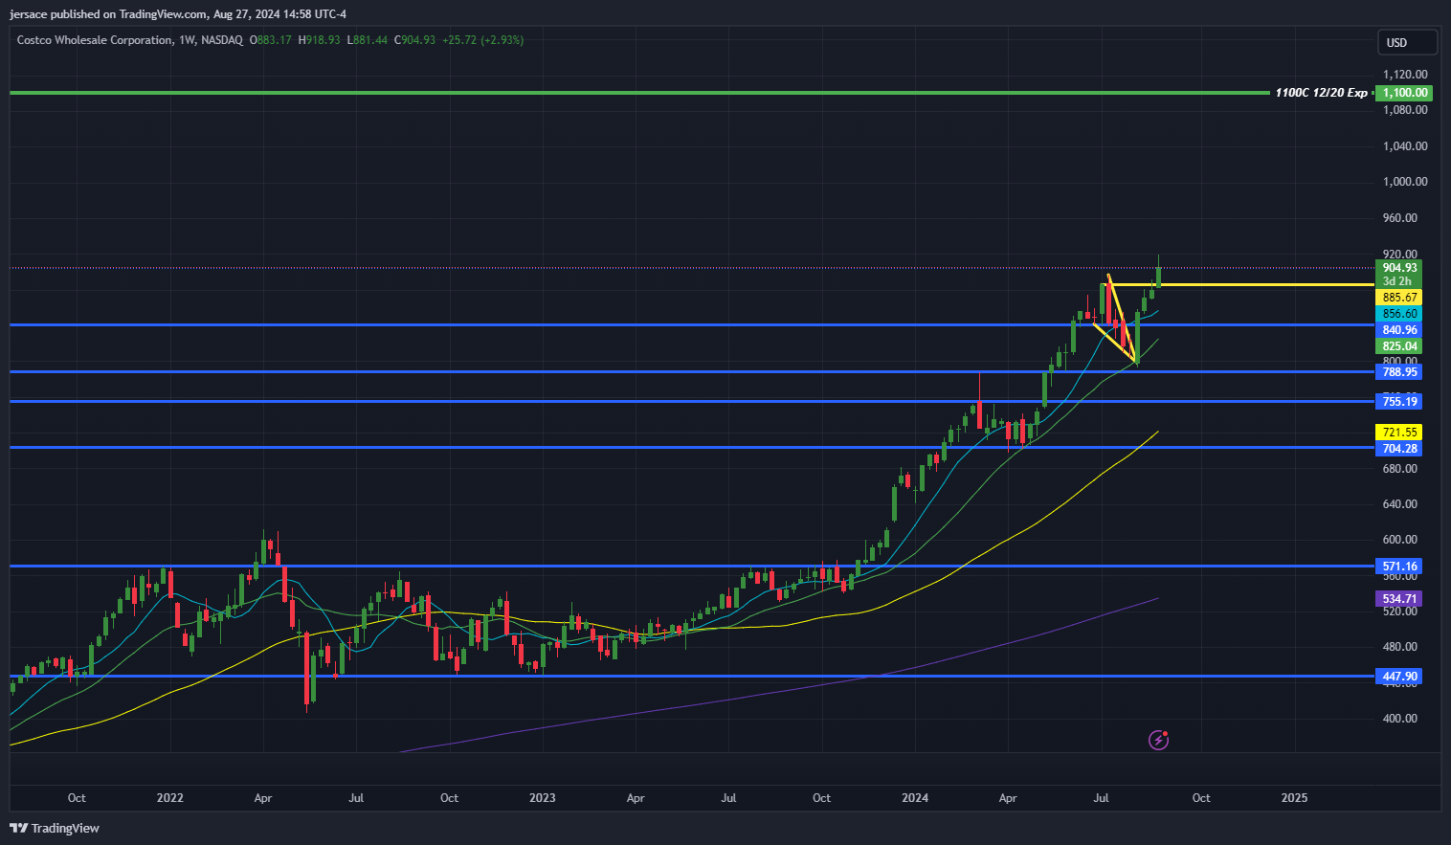The width and height of the screenshot is (1451, 845).
Task: Click 1,000.00 on the price axis
Action: [x=1404, y=182]
